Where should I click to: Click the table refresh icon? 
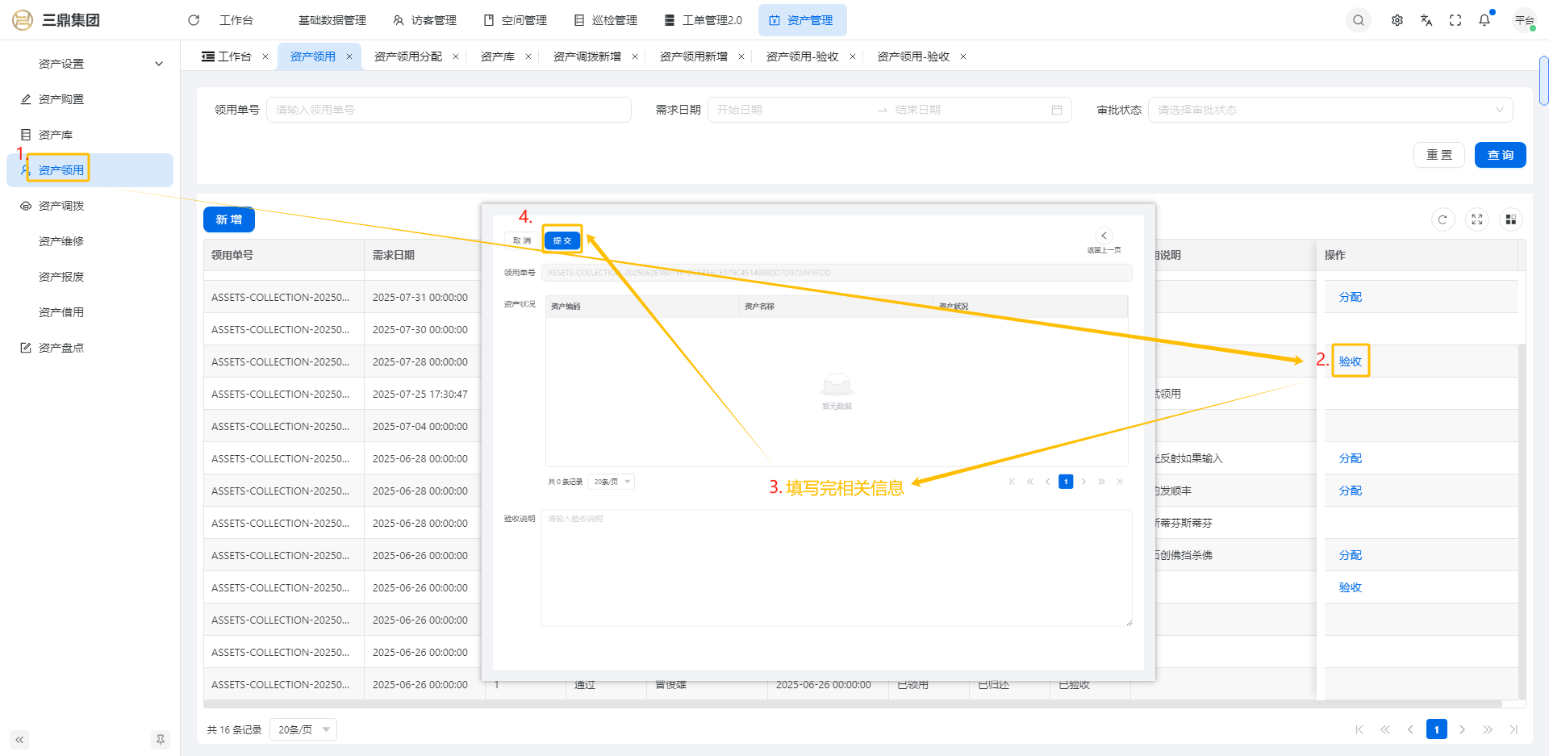(1443, 219)
